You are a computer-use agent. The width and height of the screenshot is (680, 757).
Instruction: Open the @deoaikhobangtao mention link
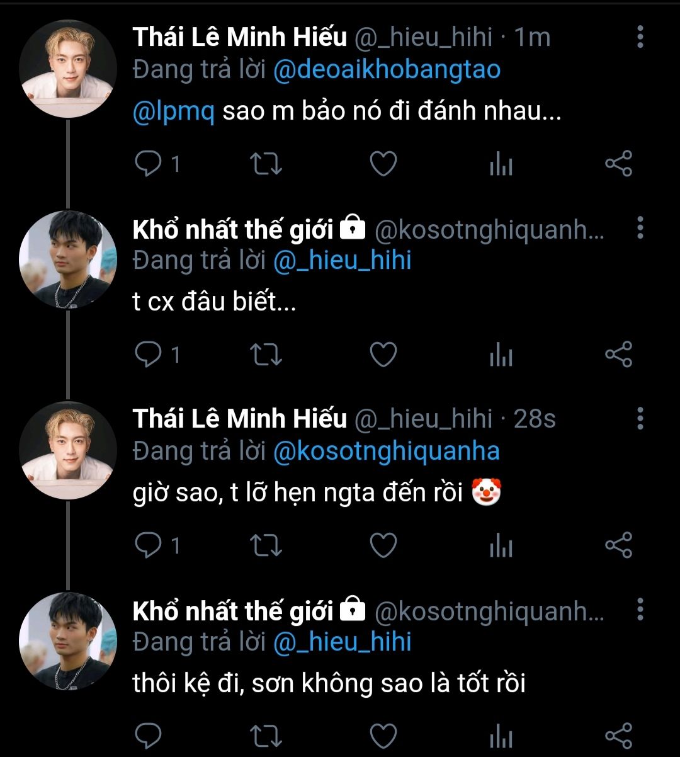(x=387, y=70)
